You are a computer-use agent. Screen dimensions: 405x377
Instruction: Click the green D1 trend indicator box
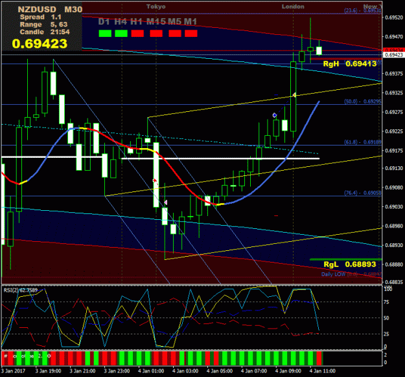pyautogui.click(x=105, y=34)
